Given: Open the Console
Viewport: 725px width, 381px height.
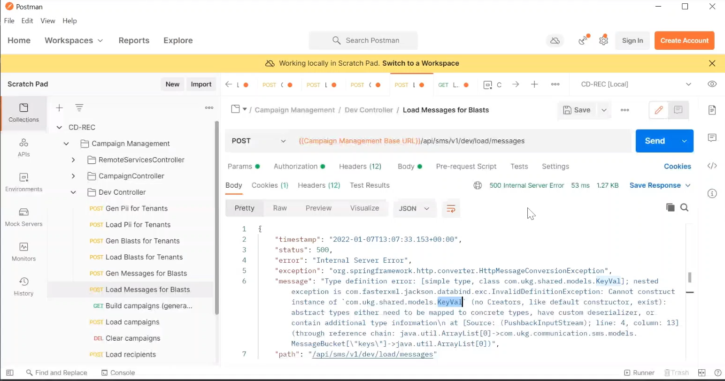Looking at the screenshot, I should [118, 372].
